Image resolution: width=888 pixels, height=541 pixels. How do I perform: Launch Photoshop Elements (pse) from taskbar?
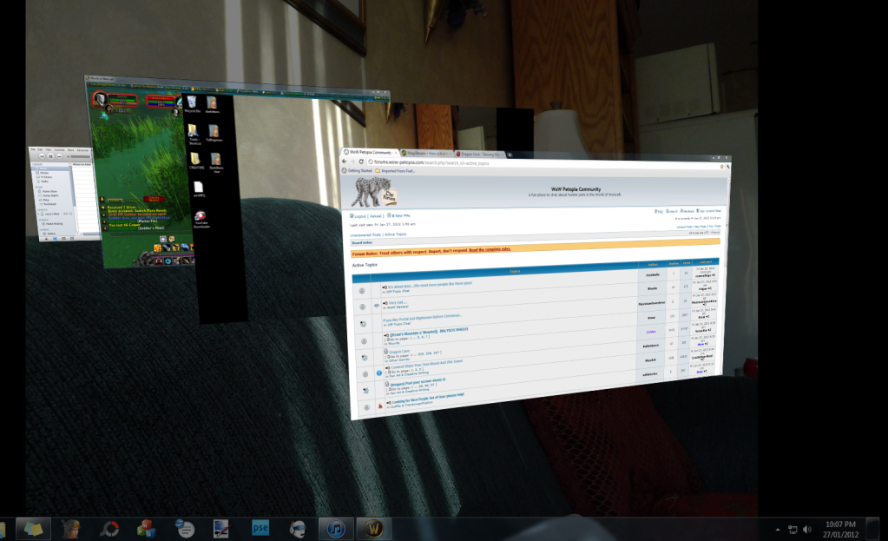tap(260, 528)
